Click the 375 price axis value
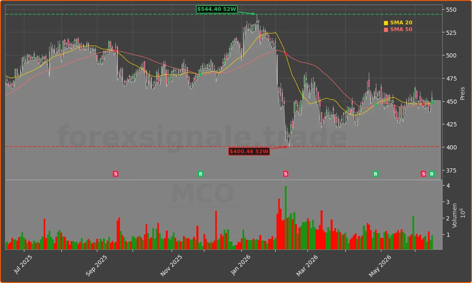472x283 pixels. pyautogui.click(x=451, y=170)
